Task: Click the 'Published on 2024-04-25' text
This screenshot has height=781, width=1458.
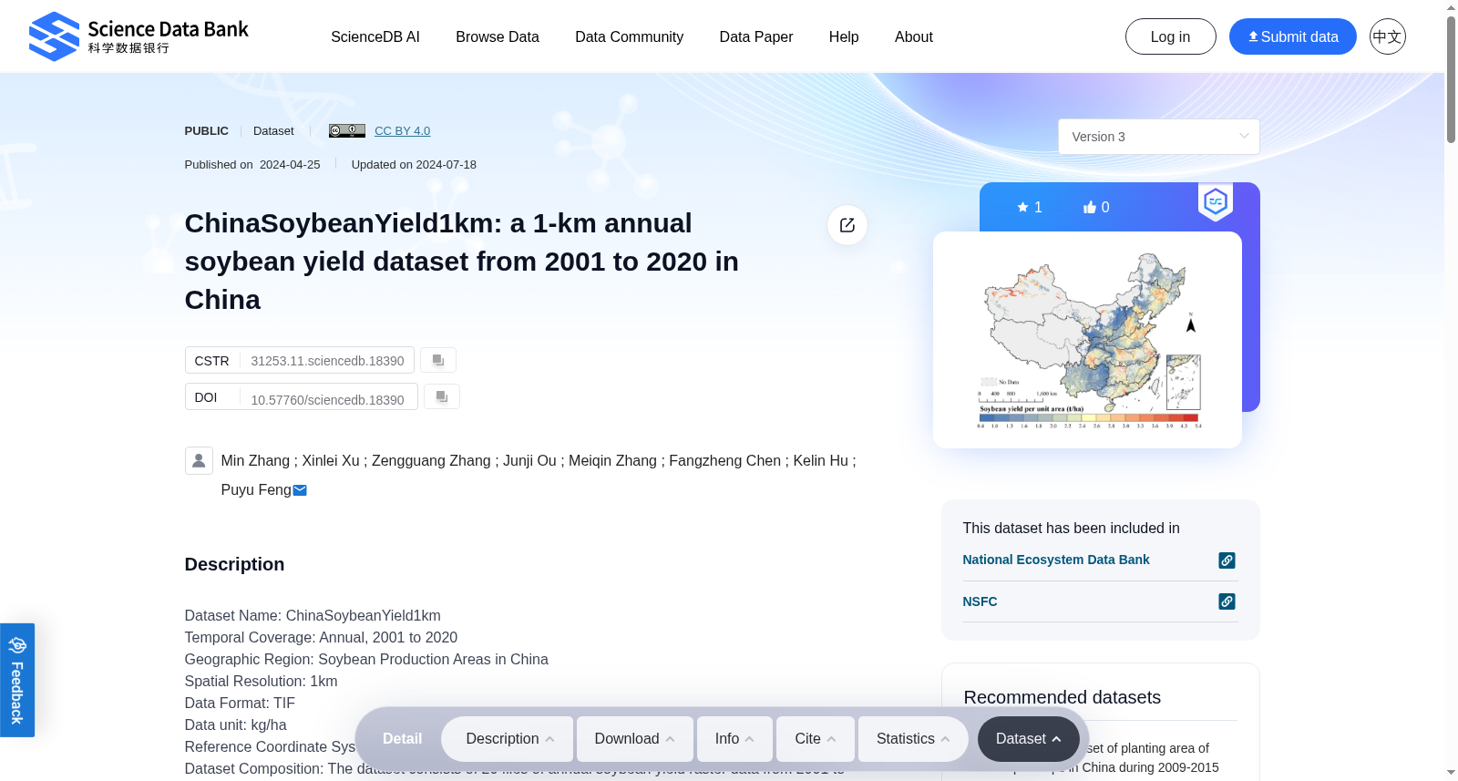Action: point(252,165)
